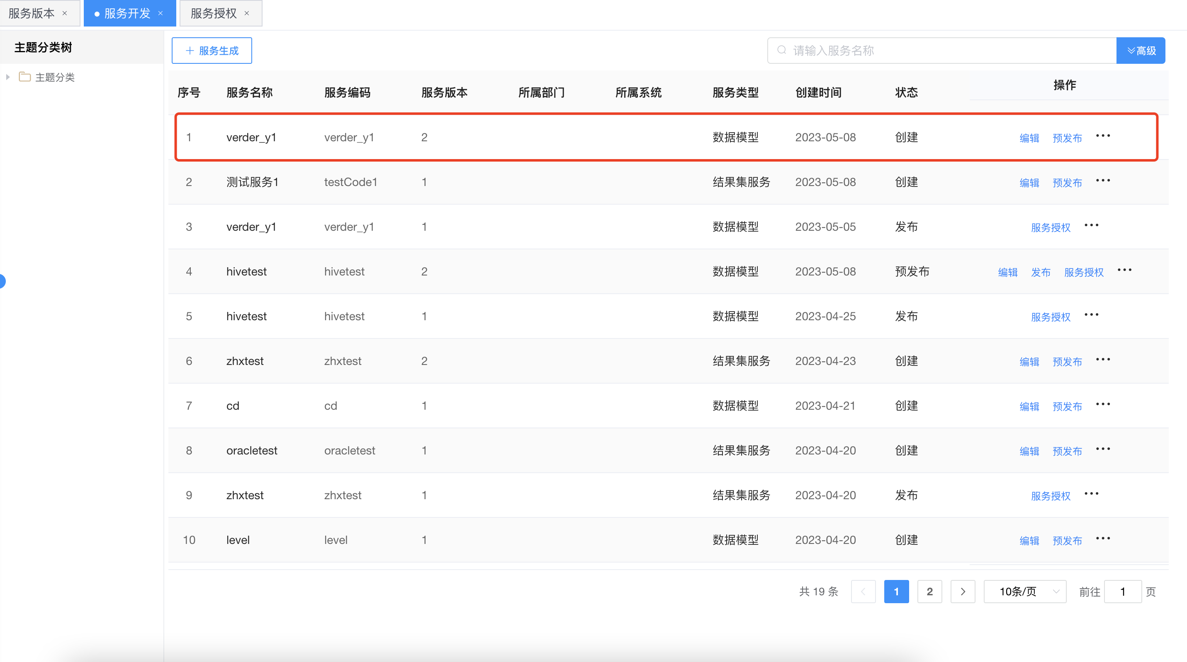
Task: Switch to the 服务版本 tab
Action: click(x=32, y=13)
